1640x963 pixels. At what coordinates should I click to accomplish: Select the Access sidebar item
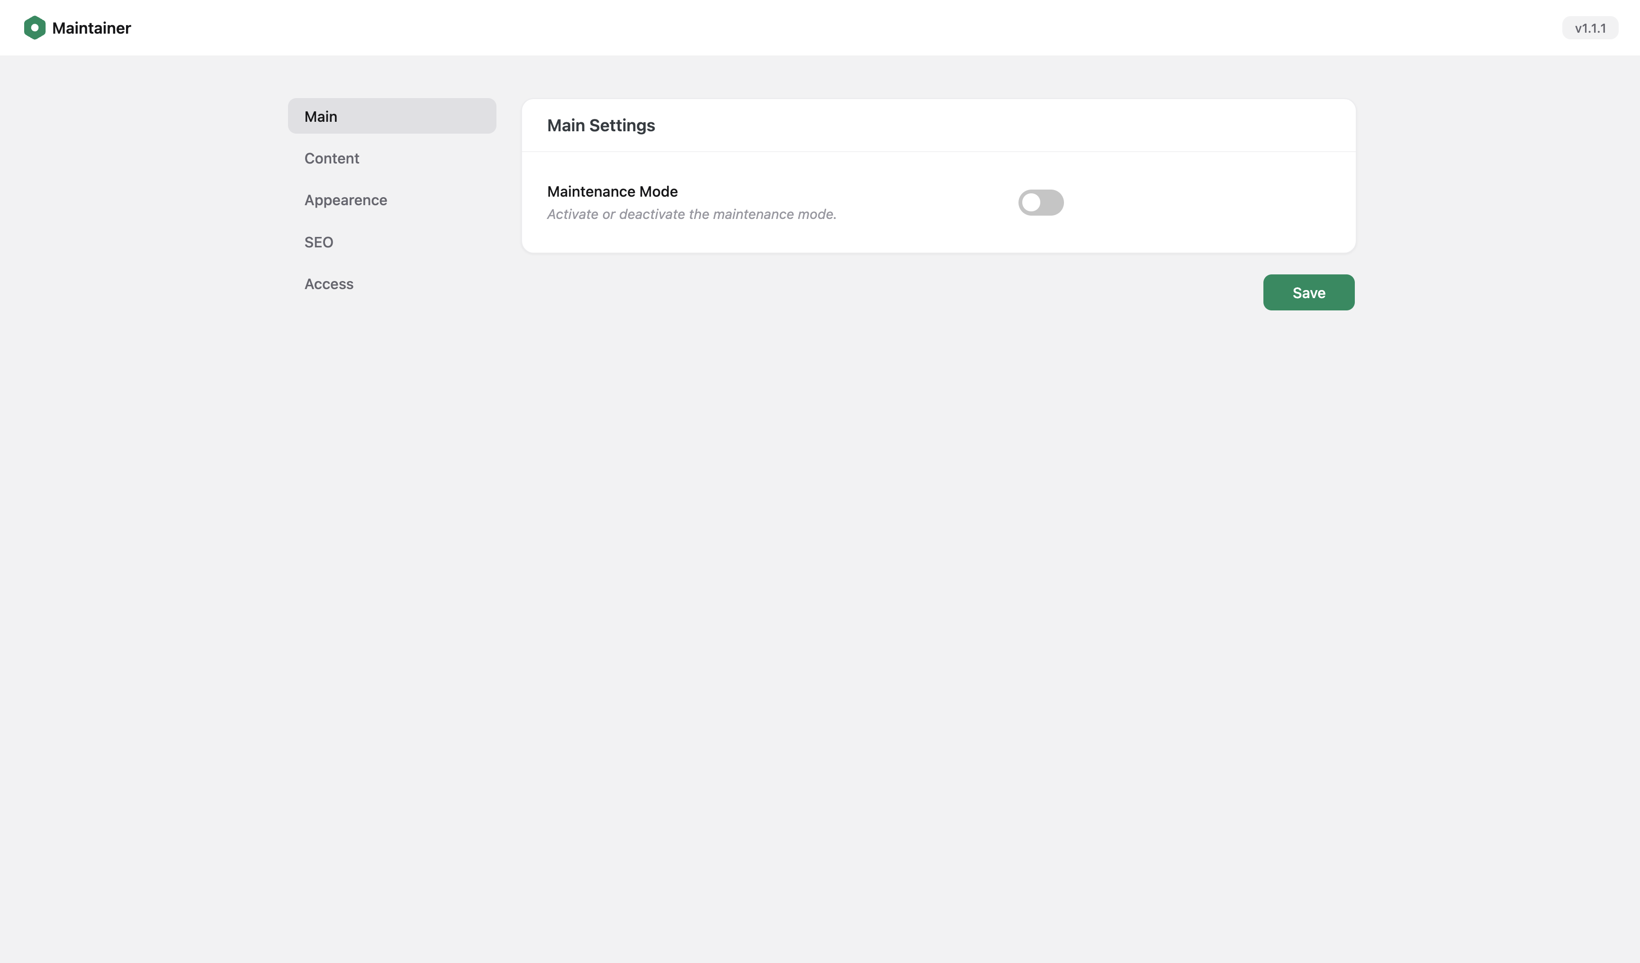point(392,284)
